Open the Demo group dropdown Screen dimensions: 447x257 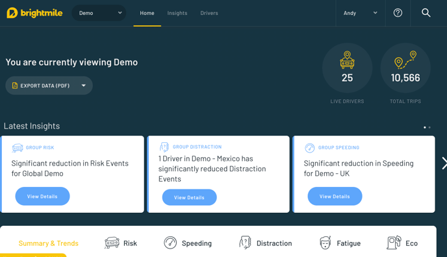(x=99, y=13)
